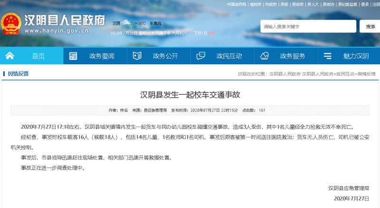The image size is (380, 208).
Task: Click the 政务要闻 news icon
Action: tap(73, 56)
